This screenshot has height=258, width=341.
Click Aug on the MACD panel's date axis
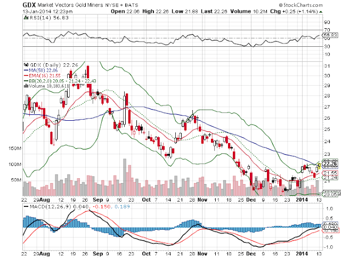[45, 253]
